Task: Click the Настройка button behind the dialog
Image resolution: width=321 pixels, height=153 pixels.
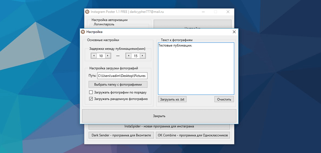Action: [x=193, y=24]
